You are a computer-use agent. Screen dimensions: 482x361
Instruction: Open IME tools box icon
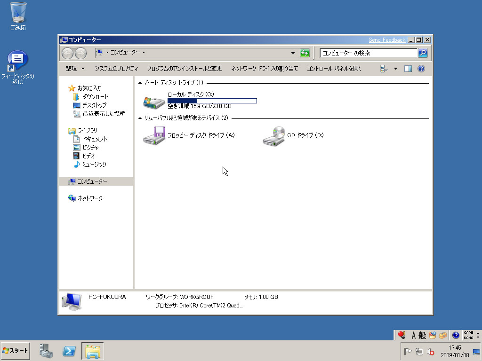pos(443,335)
